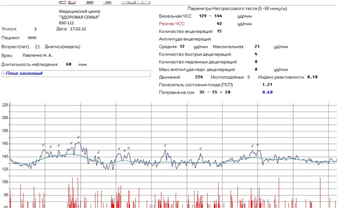This screenshot has width=338, height=209.
Task: Click the report title 'Параметры Нестрессового теста'
Action: (x=222, y=9)
